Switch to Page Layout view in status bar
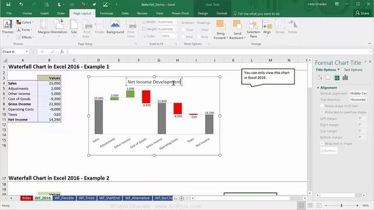Image resolution: width=374 pixels, height=210 pixels. pyautogui.click(x=310, y=205)
